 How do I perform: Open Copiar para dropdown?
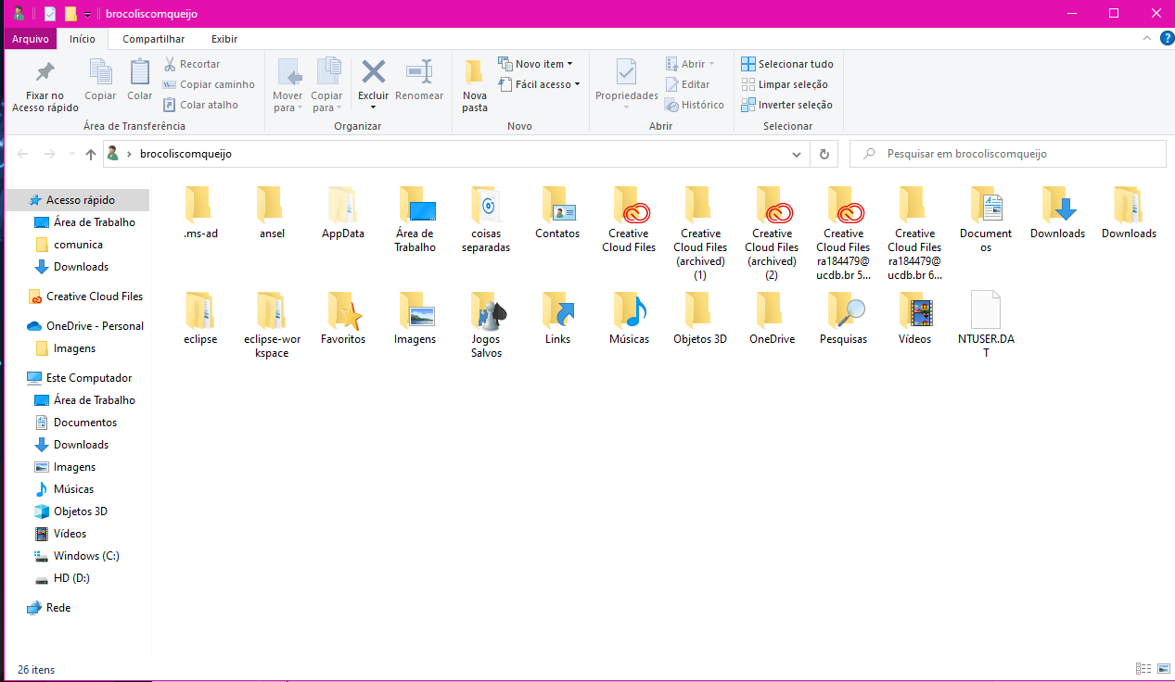(x=327, y=85)
